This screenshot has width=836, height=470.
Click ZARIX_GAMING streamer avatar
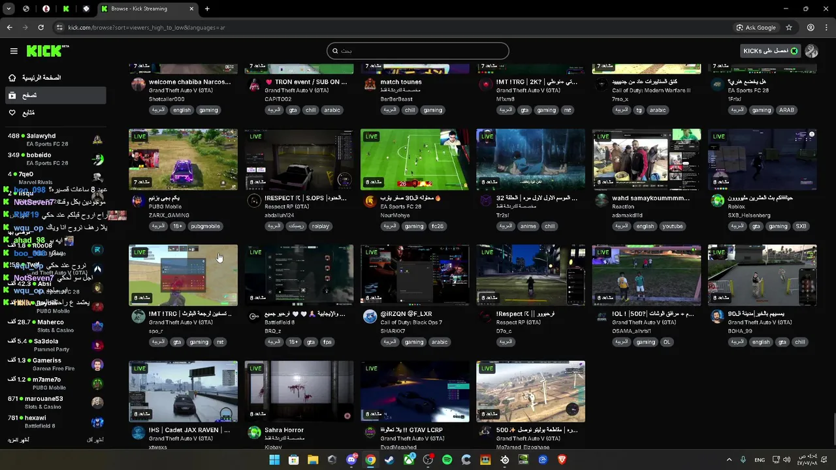coord(138,200)
